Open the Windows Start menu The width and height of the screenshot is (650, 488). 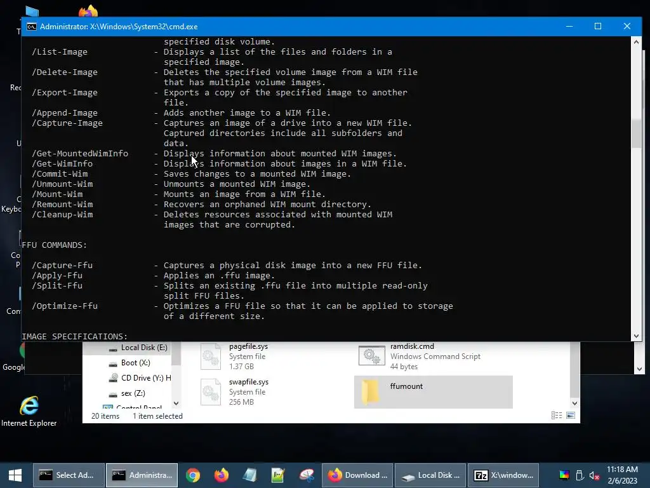[x=15, y=475]
